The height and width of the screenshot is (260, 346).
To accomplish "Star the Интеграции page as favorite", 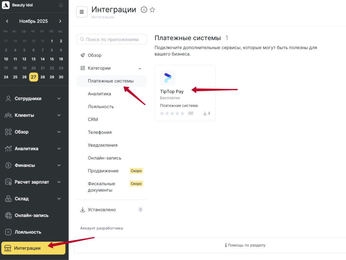I will 152,10.
